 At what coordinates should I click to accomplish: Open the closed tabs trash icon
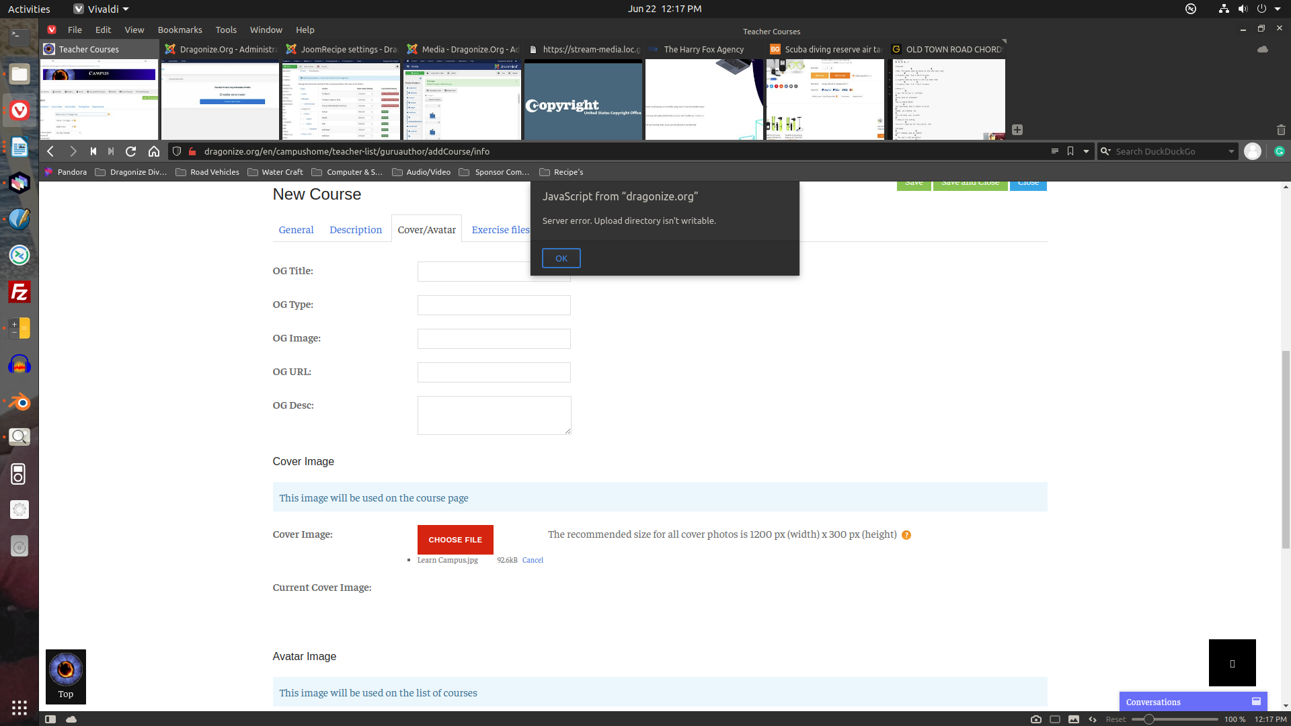(1280, 130)
